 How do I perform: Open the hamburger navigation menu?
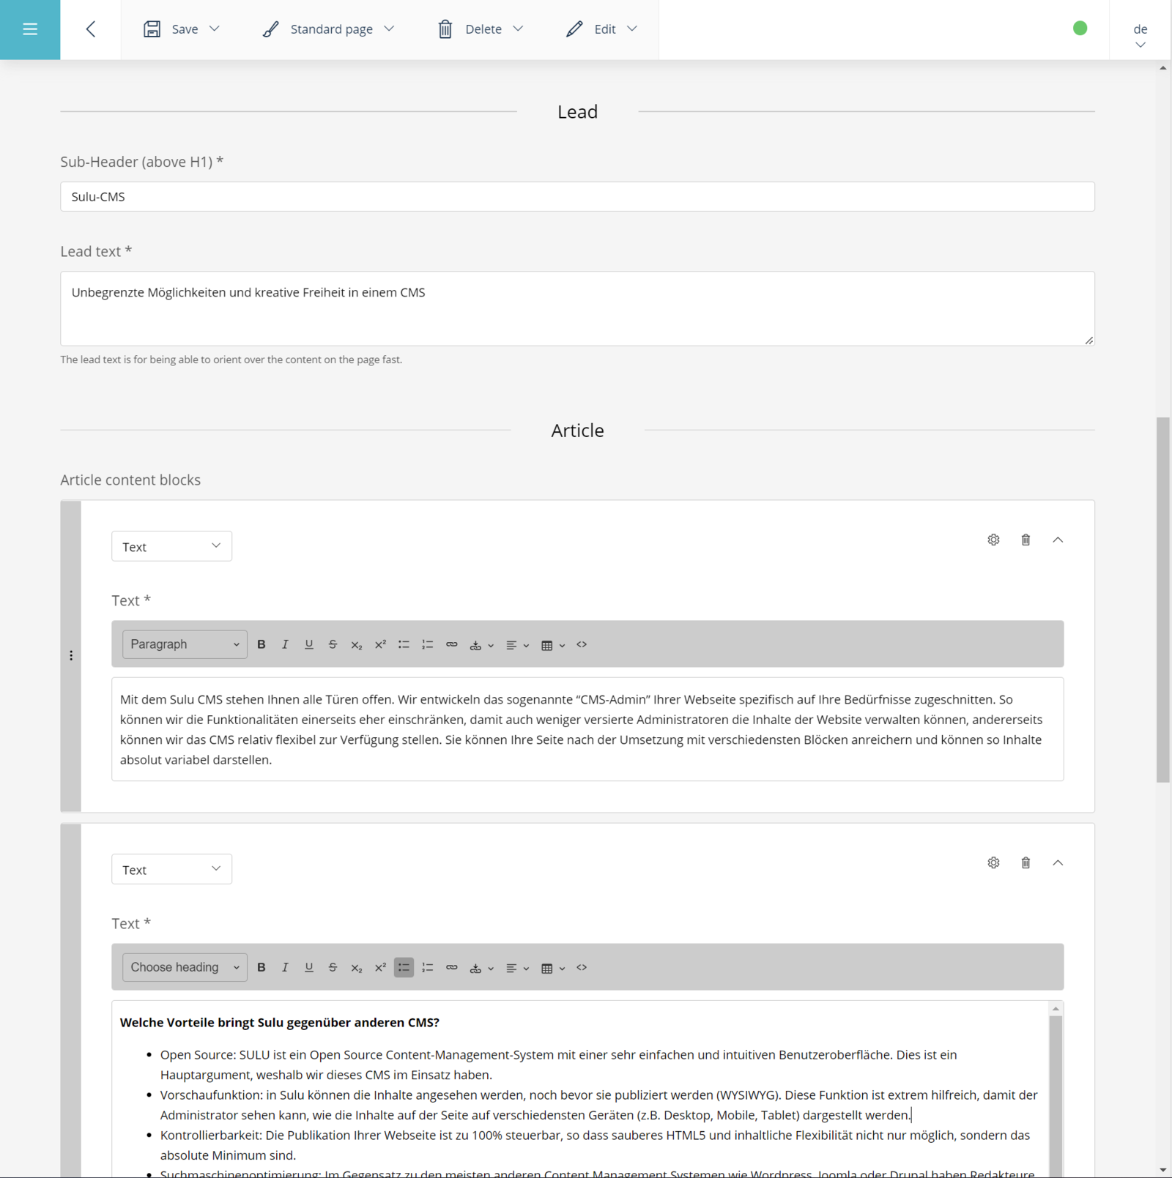point(30,29)
